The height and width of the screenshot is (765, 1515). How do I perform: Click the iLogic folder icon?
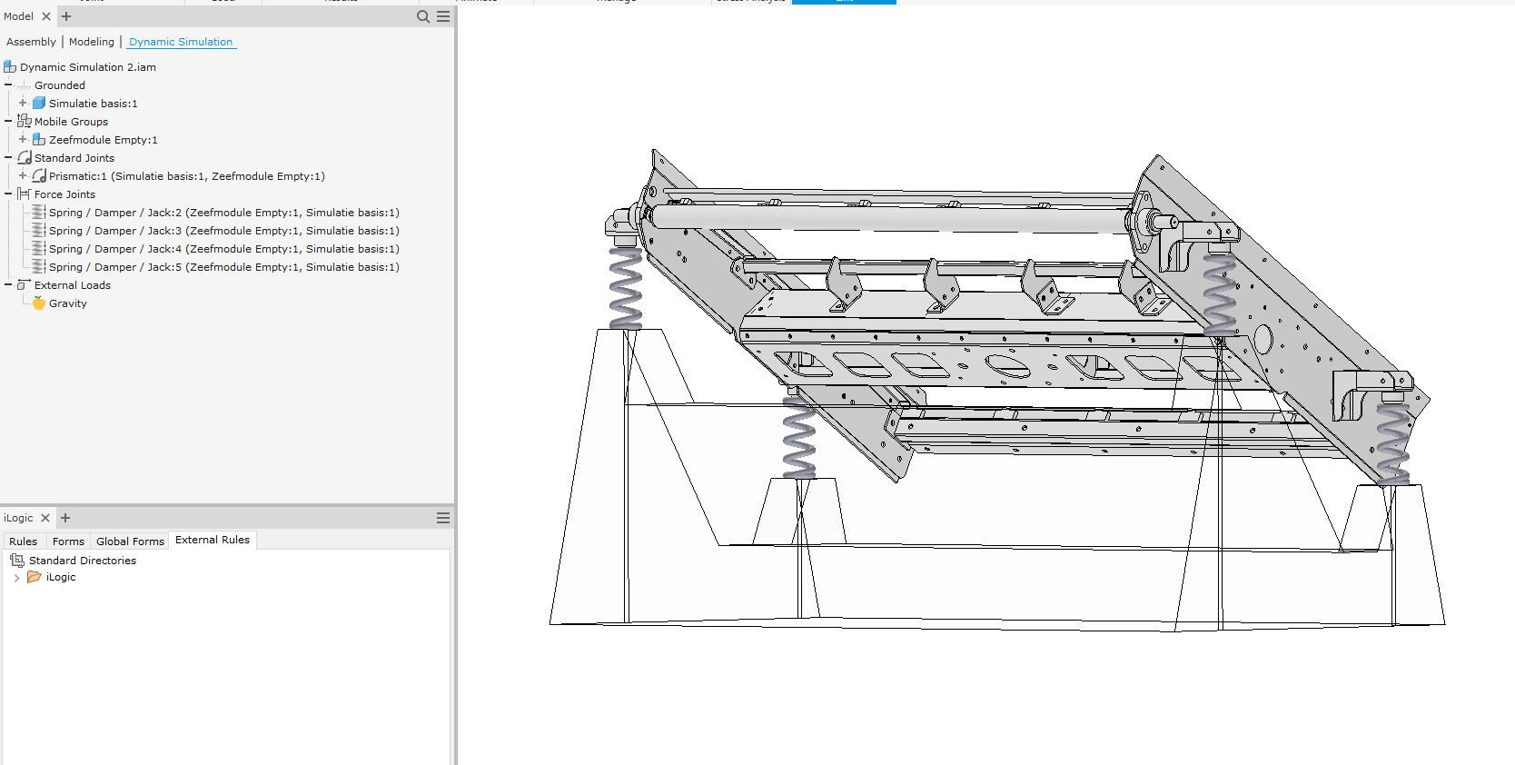pyautogui.click(x=35, y=577)
